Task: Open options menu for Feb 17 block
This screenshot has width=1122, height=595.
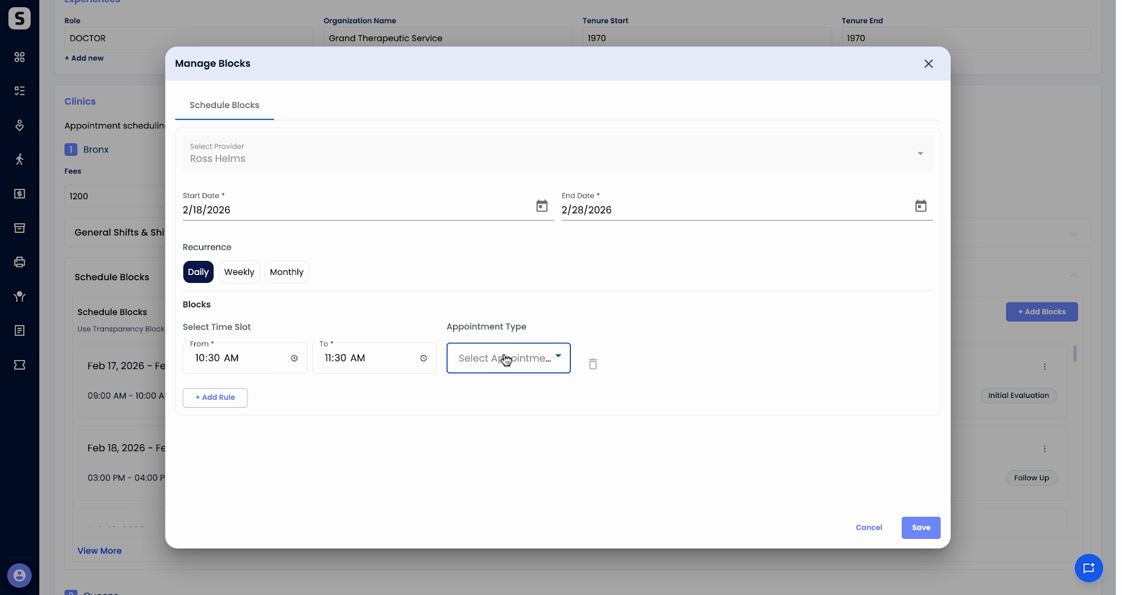Action: point(1044,366)
